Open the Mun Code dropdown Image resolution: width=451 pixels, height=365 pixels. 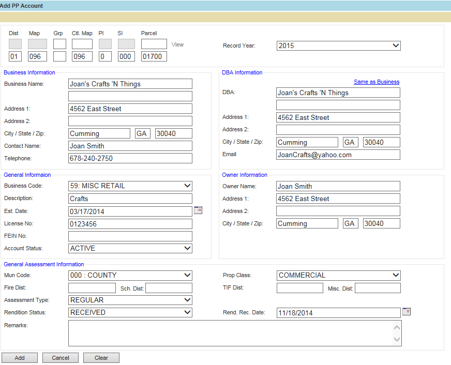tap(130, 276)
